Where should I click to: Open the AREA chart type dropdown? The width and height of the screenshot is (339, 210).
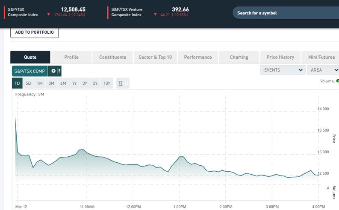click(x=323, y=70)
